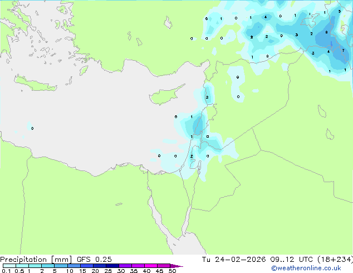The image size is (353, 273).
Task: Click the 'Tu 24-02-2026 09..12 UTC' date text
Action: tap(258, 260)
